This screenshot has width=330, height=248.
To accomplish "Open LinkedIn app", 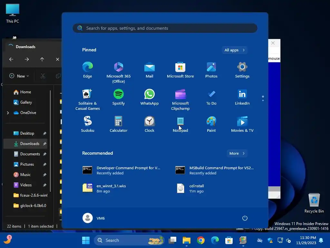I will [242, 97].
